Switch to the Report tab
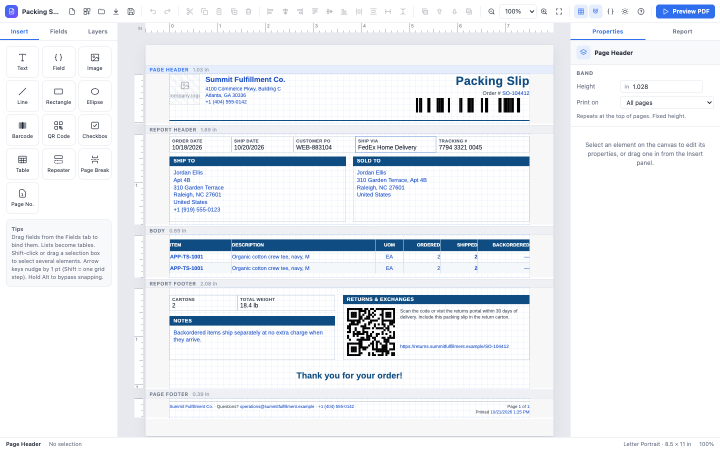720x450 pixels. 682,31
